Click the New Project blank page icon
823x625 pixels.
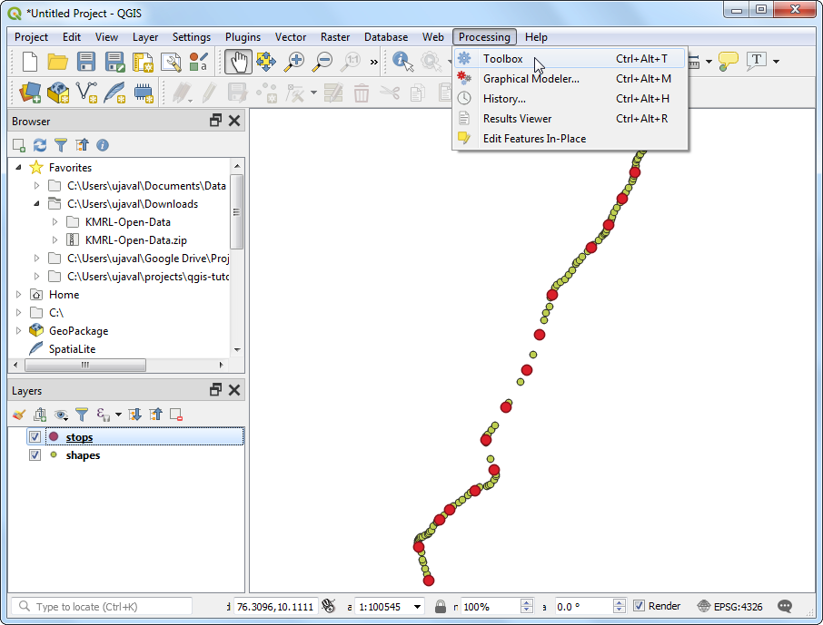pos(30,62)
